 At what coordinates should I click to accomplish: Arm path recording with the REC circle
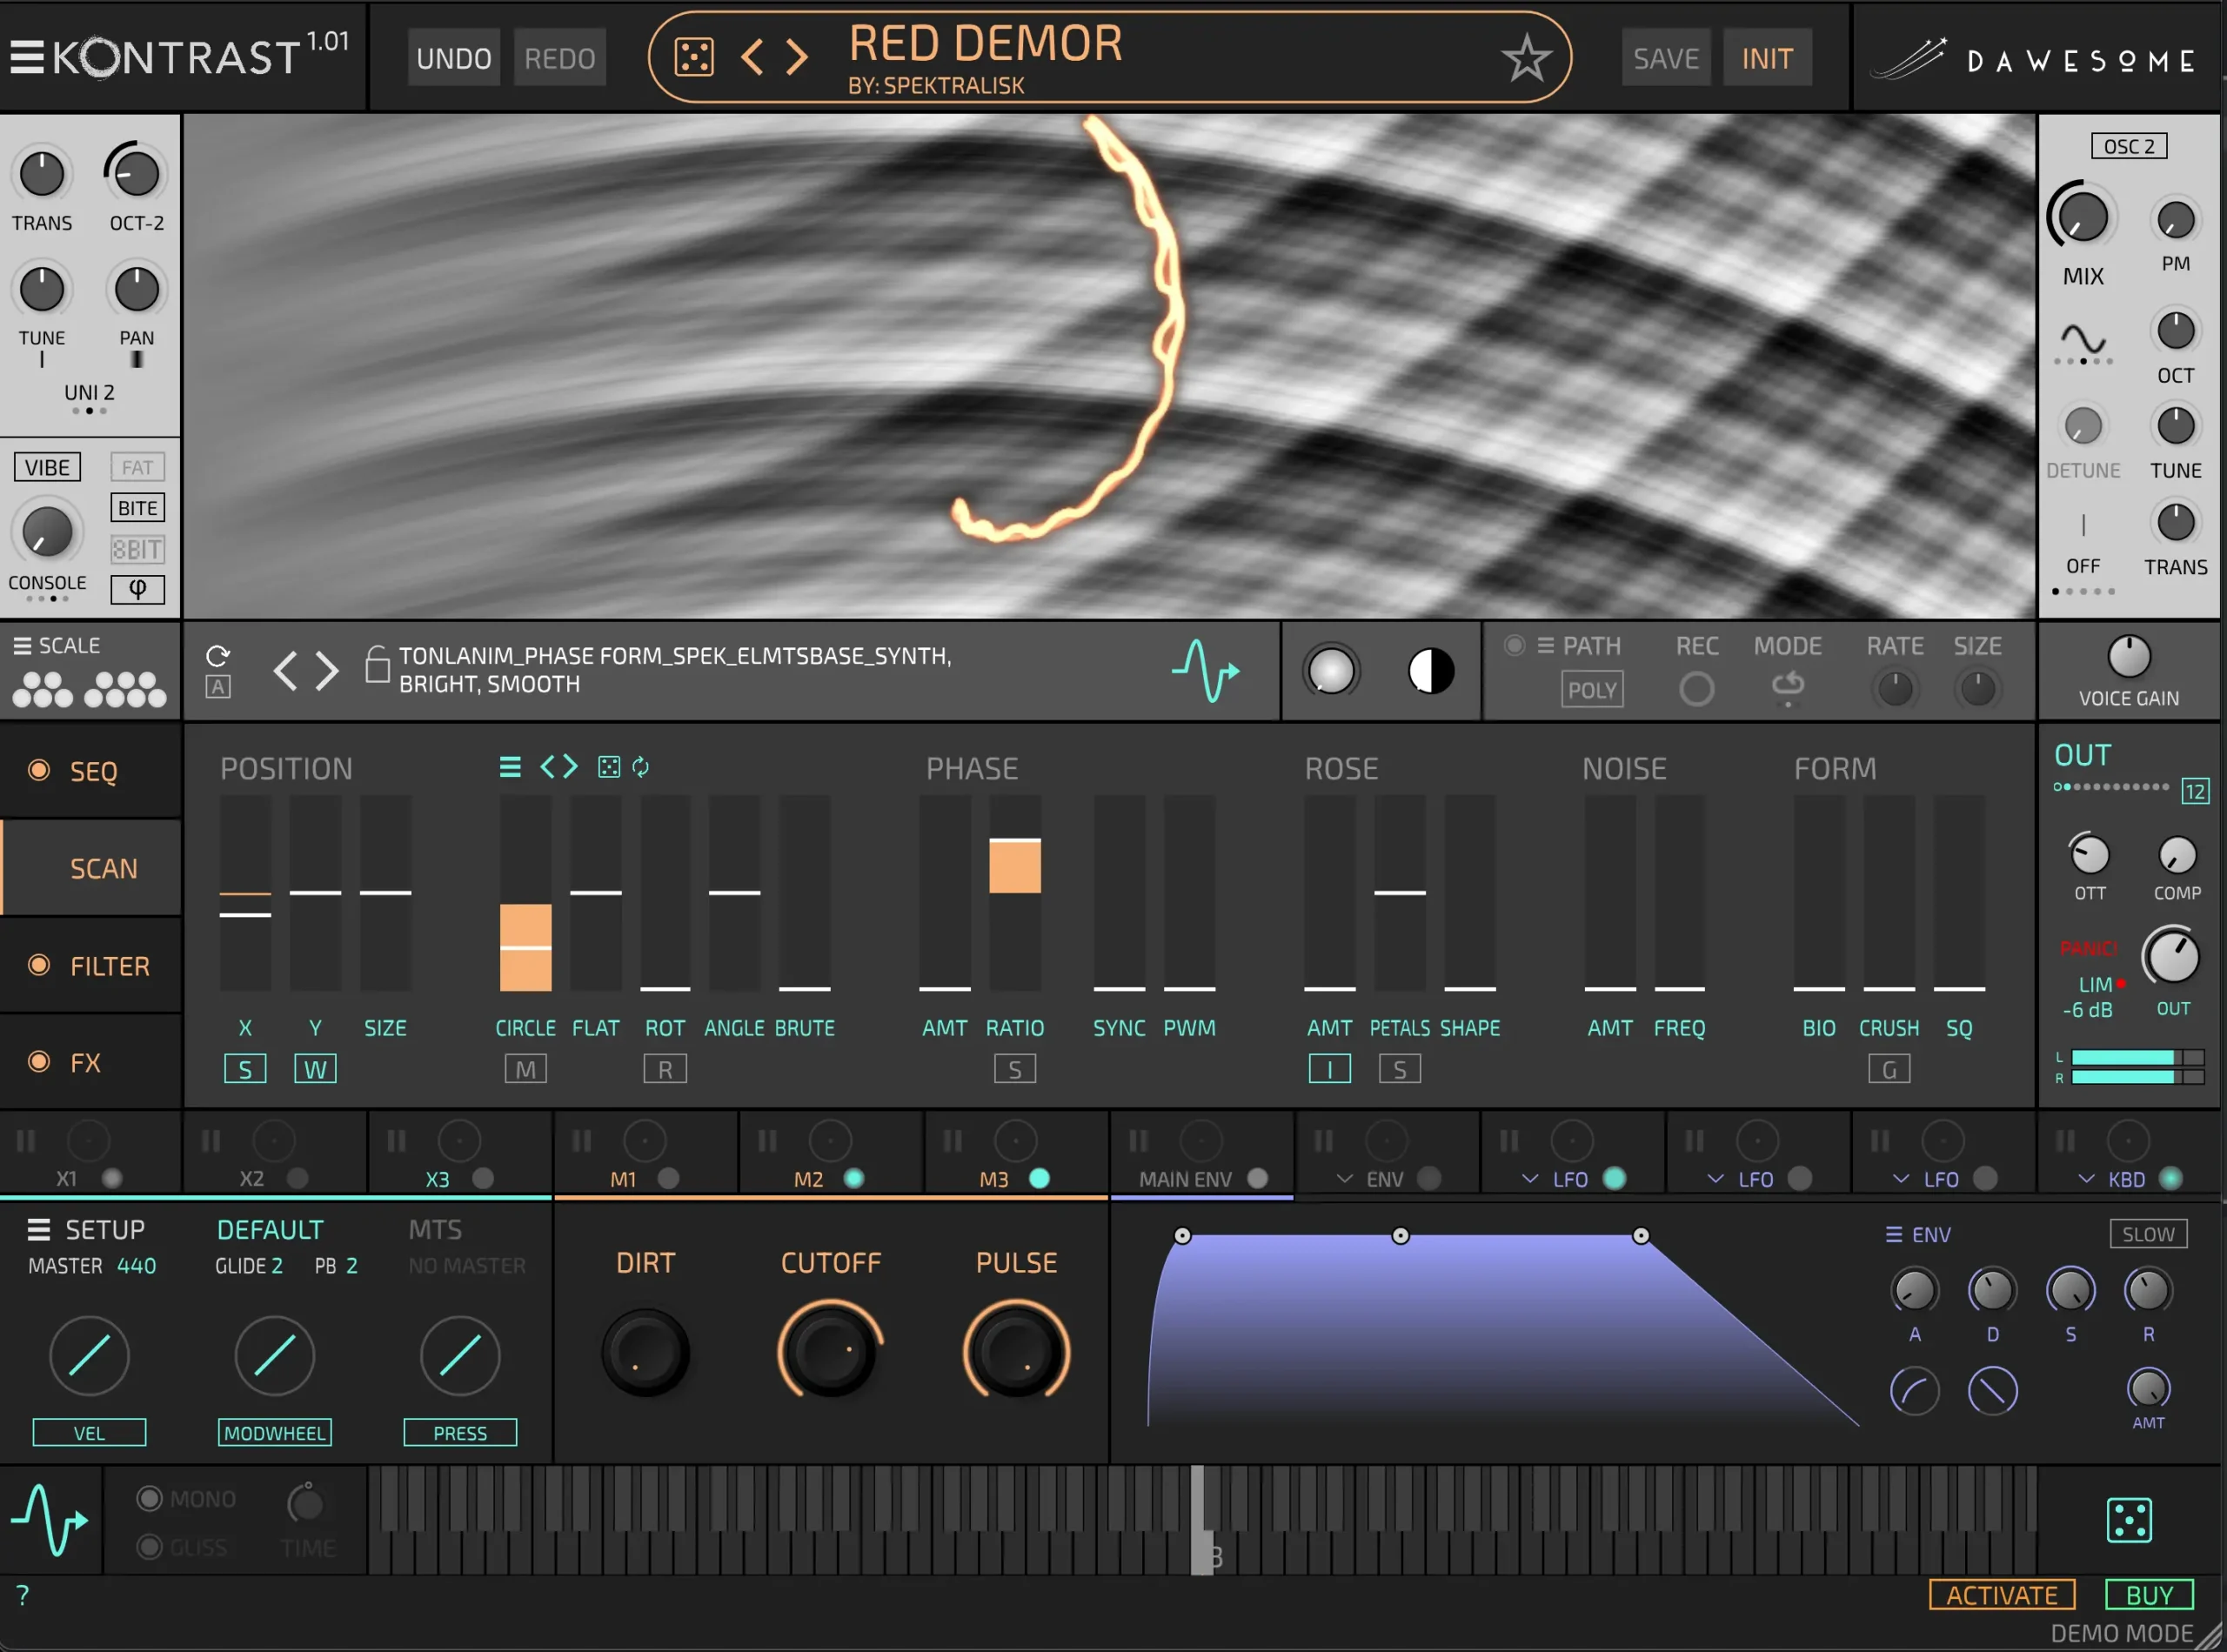click(1697, 687)
